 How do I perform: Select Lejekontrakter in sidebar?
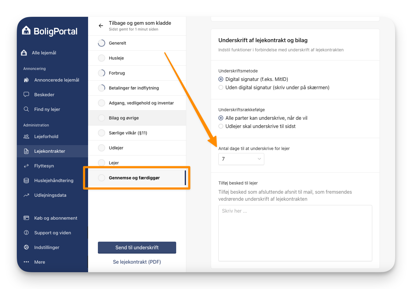pos(52,151)
